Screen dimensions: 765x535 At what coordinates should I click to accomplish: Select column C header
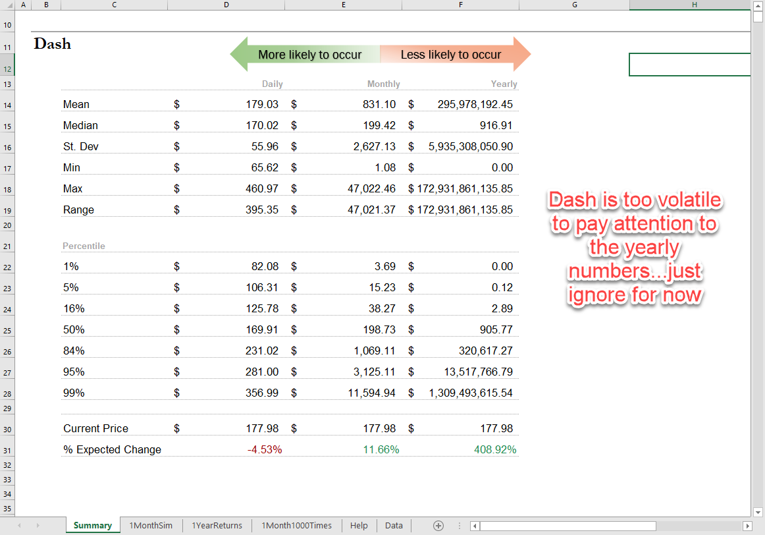[114, 5]
